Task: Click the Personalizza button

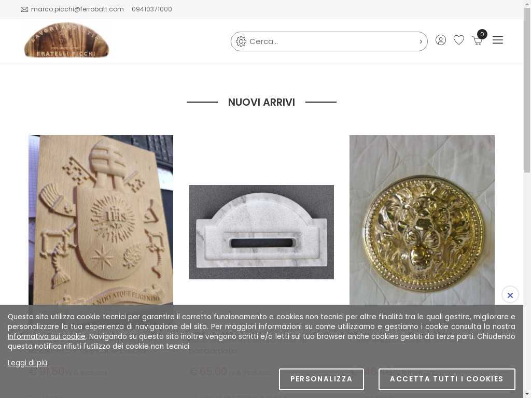Action: [322, 379]
